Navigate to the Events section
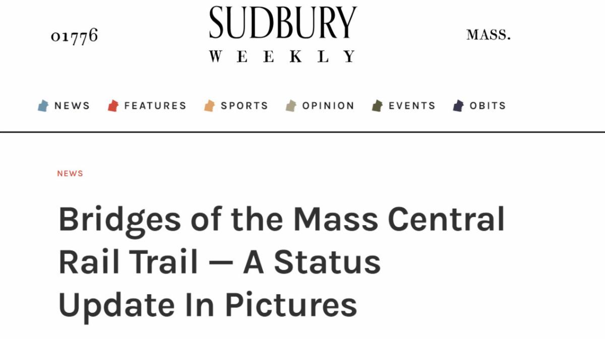Viewport: 605px width, 339px height. [x=411, y=106]
